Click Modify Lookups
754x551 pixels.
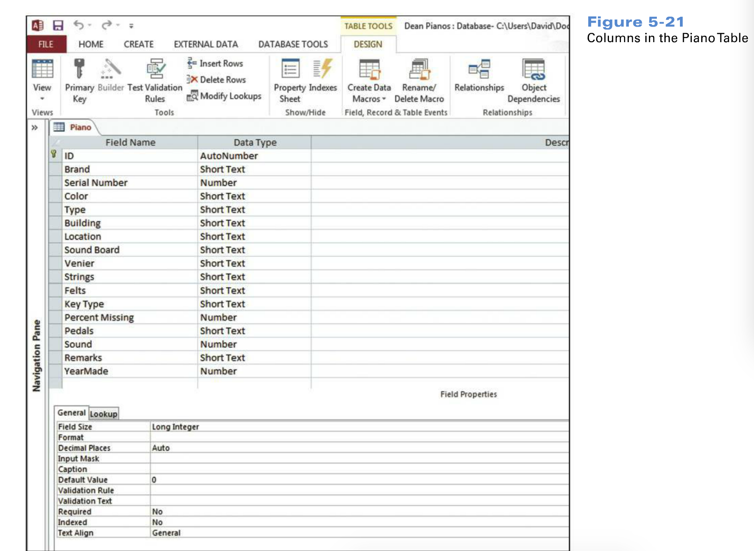click(224, 96)
